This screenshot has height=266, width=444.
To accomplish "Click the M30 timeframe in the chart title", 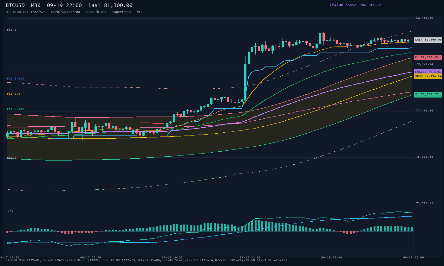I will coord(36,5).
